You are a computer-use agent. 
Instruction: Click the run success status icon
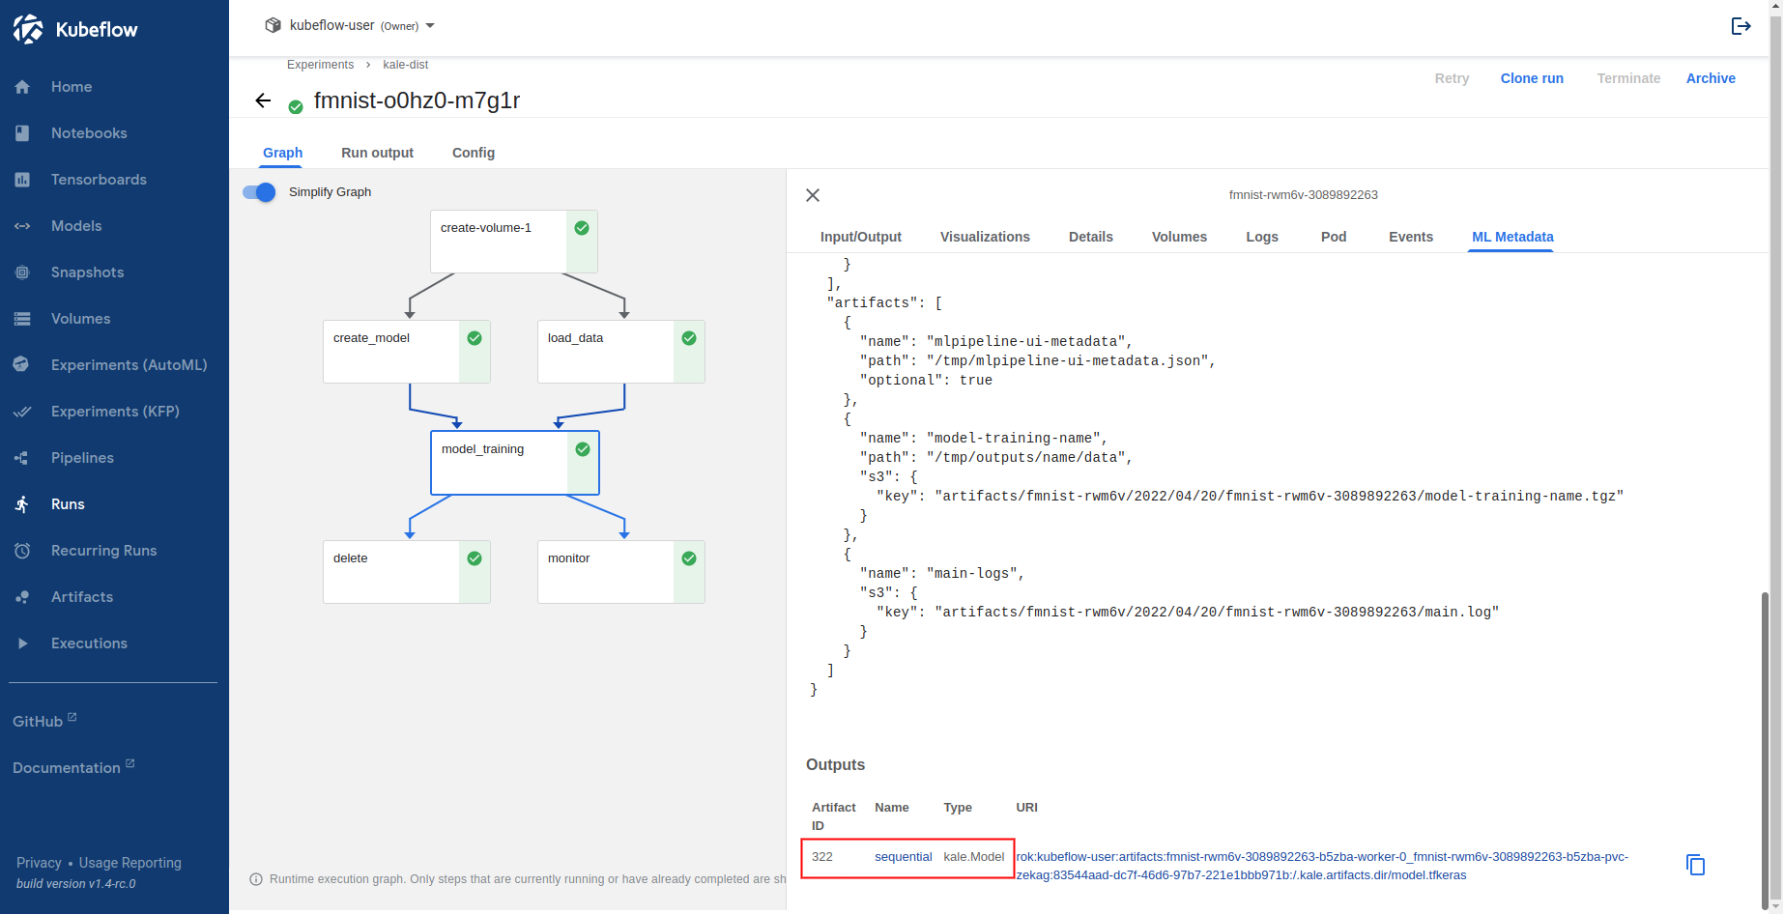296,106
